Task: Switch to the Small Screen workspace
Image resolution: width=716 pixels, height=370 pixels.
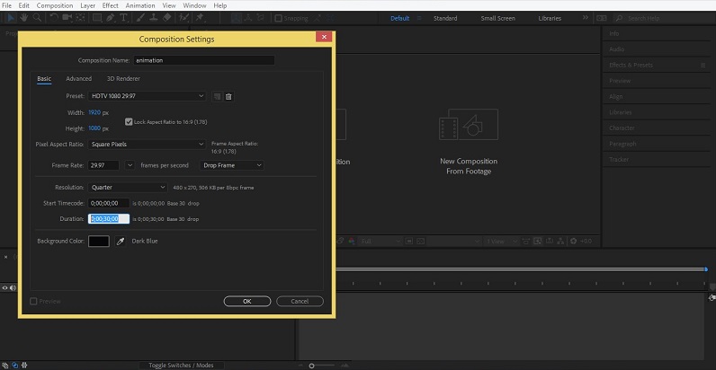Action: click(497, 18)
